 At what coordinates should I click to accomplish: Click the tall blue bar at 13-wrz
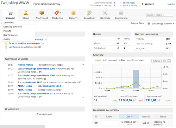click(136, 79)
